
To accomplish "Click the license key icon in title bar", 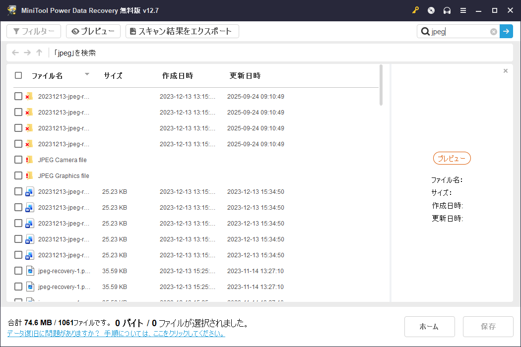I will tap(415, 10).
